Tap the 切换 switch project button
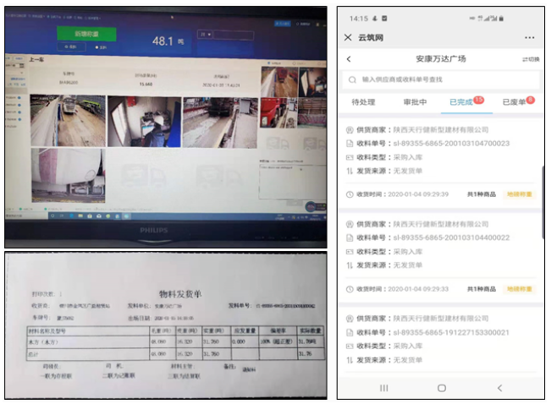 pyautogui.click(x=531, y=59)
